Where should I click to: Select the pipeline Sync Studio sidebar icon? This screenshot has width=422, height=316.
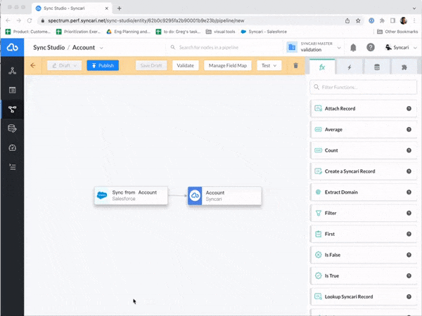pos(12,109)
